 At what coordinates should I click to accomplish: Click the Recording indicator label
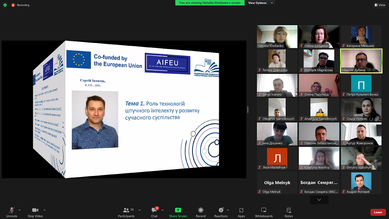tap(23, 5)
